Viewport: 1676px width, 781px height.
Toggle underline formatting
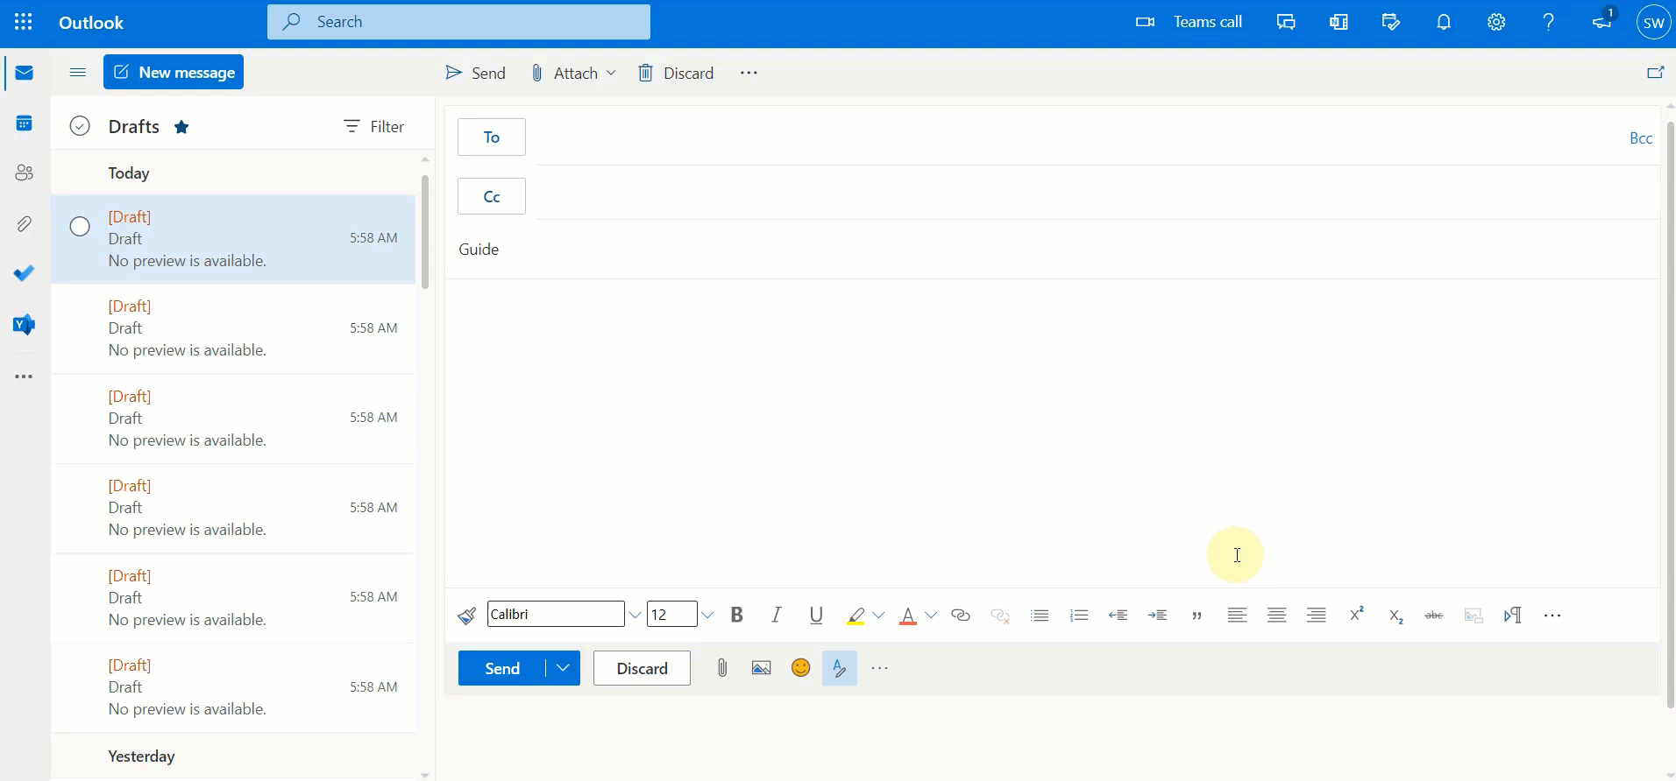[817, 615]
